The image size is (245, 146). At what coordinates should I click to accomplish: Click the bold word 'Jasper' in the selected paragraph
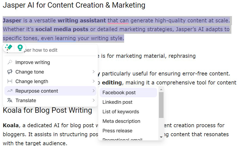(x=12, y=20)
